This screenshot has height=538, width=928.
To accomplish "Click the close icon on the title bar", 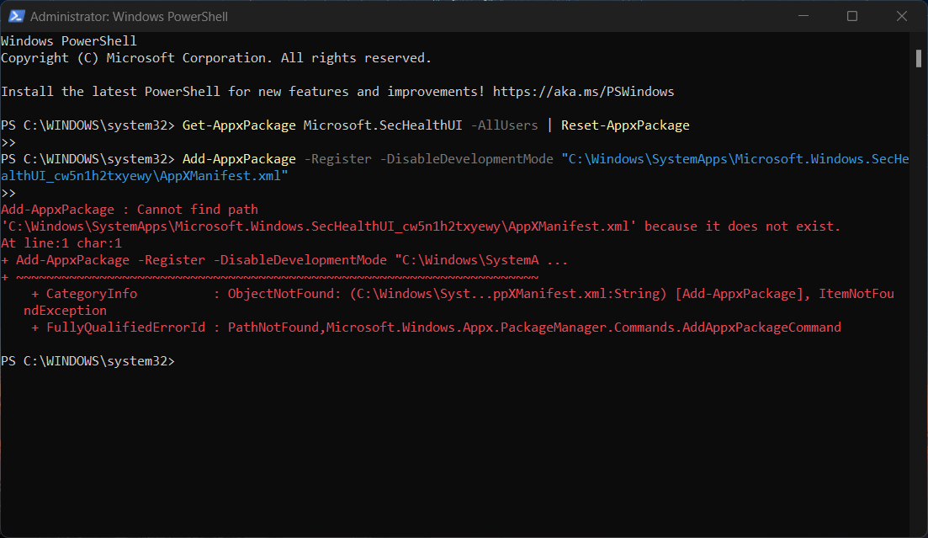I will [x=902, y=16].
